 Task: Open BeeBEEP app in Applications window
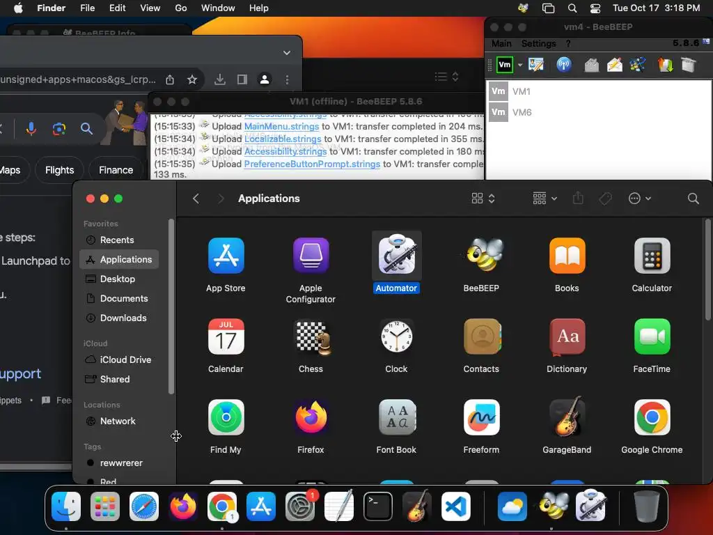coord(482,256)
